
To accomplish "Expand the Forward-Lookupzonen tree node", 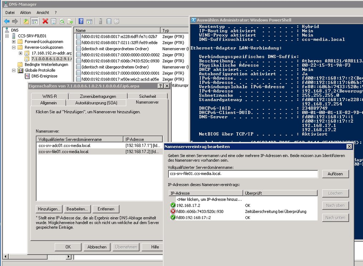I will [14, 42].
